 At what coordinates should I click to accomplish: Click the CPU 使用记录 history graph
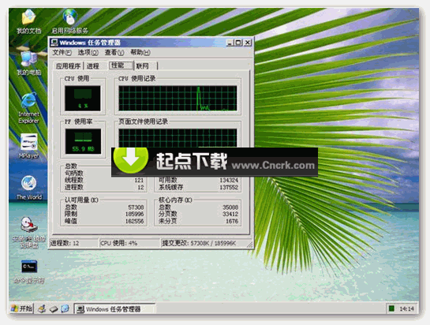coord(178,98)
